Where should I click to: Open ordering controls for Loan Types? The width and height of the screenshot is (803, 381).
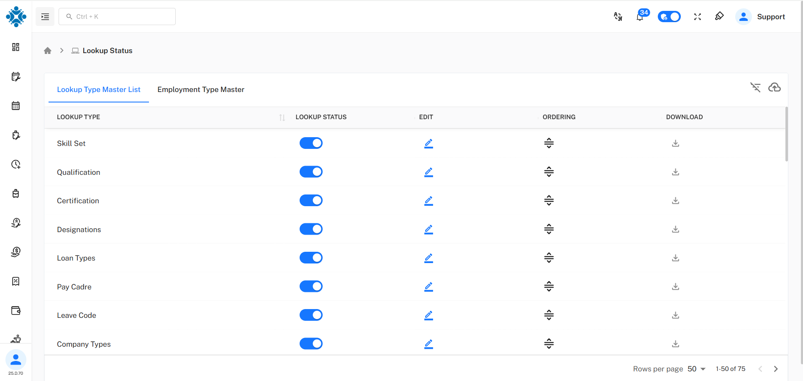(x=549, y=258)
